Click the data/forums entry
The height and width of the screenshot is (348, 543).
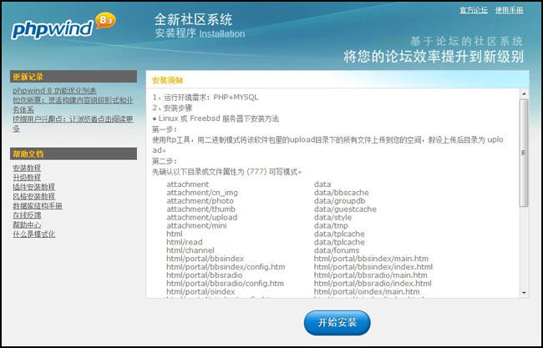click(337, 250)
